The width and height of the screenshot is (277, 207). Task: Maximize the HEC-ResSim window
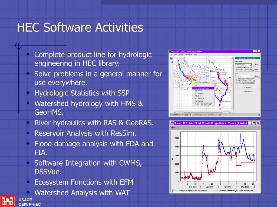pyautogui.click(x=256, y=51)
